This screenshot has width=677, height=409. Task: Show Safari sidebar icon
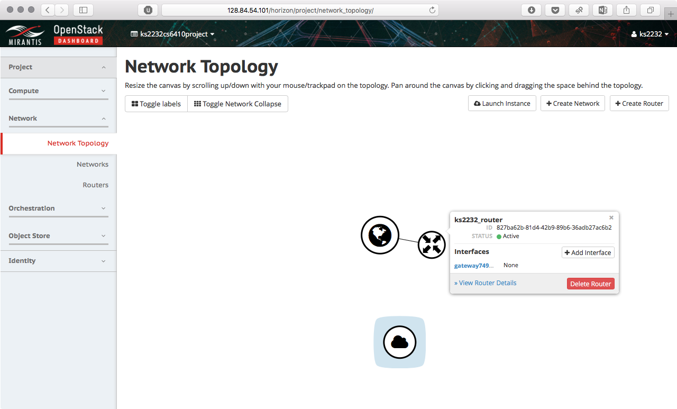pyautogui.click(x=83, y=10)
